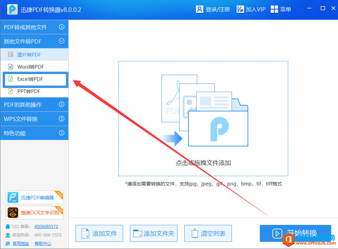This screenshot has width=338, height=249.
Task: Select WPS文件转换 section header
Action: [x=34, y=119]
